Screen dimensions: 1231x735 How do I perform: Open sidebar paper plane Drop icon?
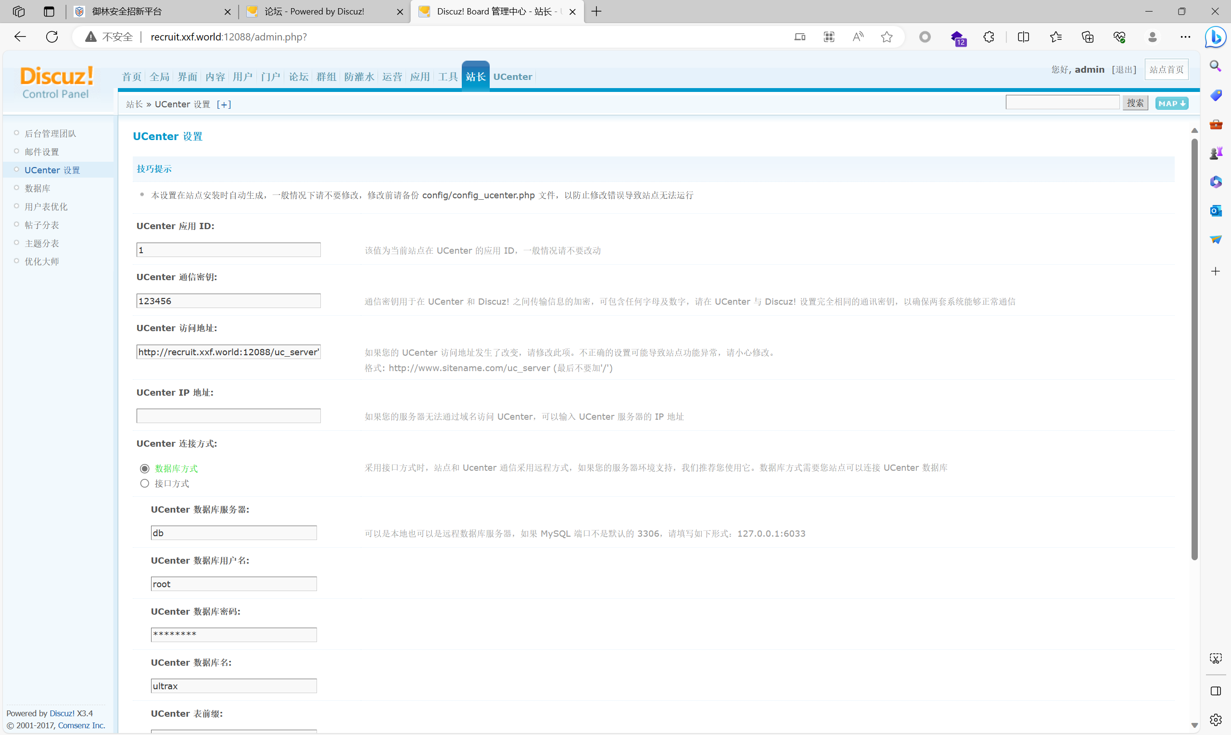pos(1216,240)
